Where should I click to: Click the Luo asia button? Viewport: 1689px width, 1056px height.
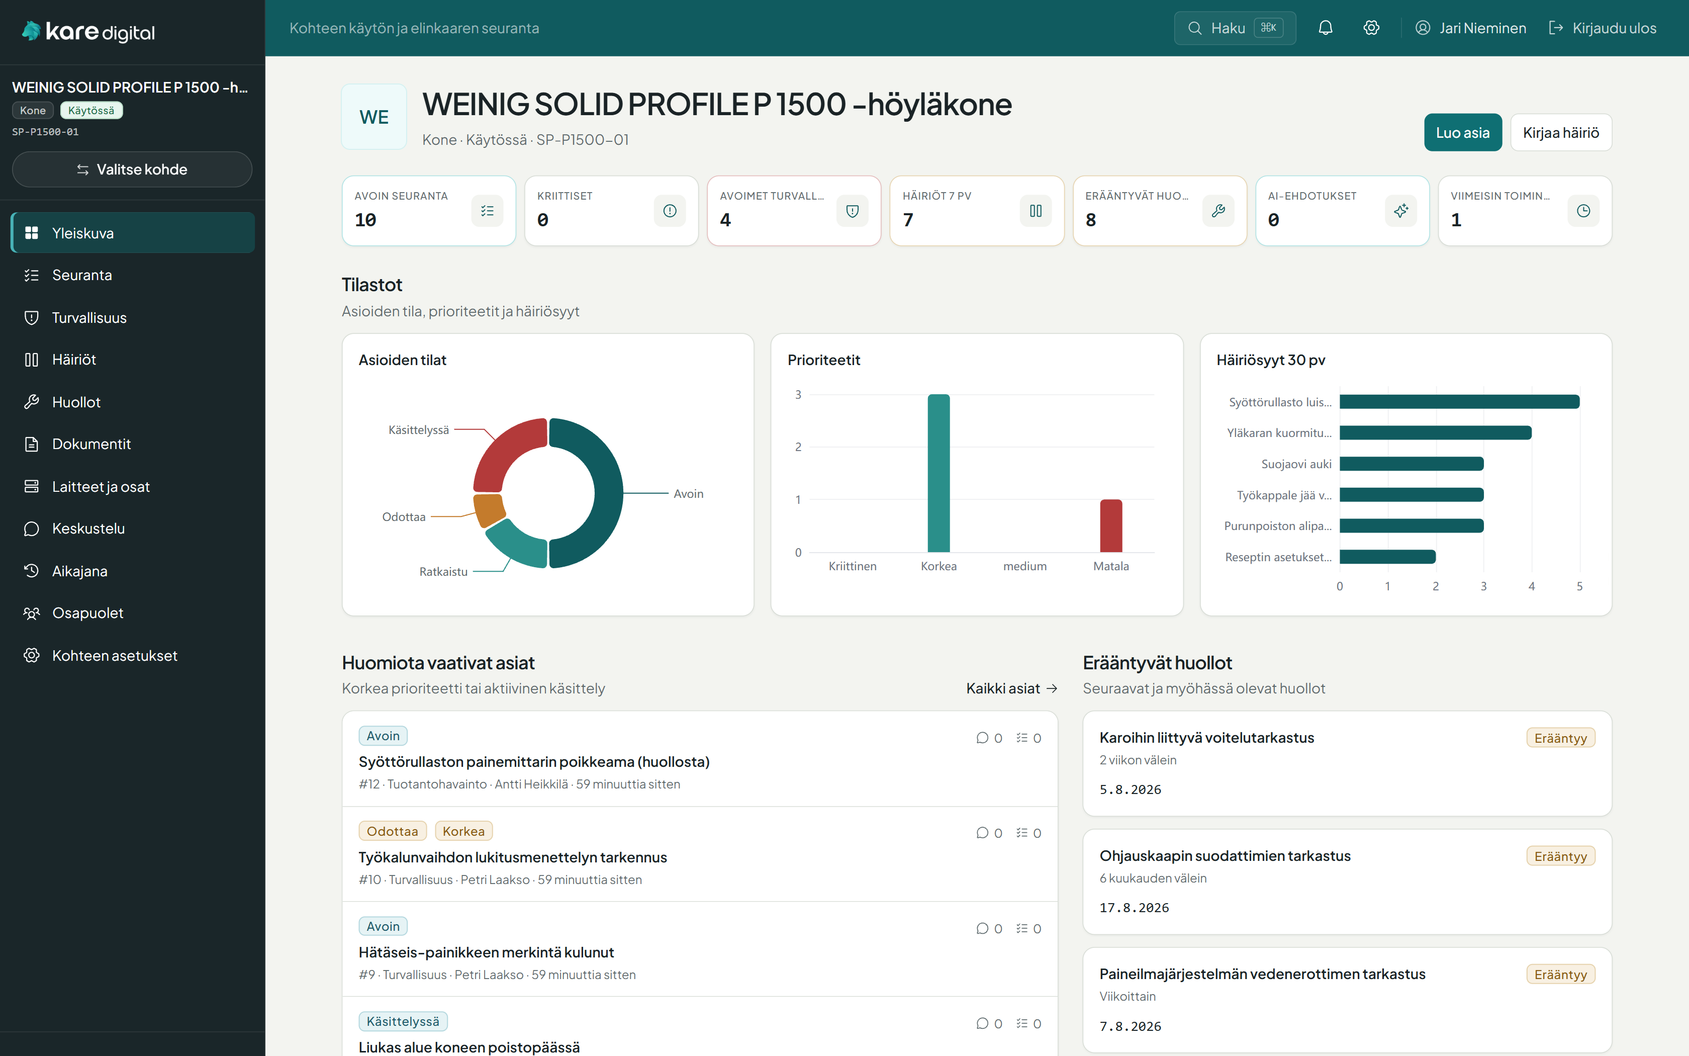click(1463, 133)
